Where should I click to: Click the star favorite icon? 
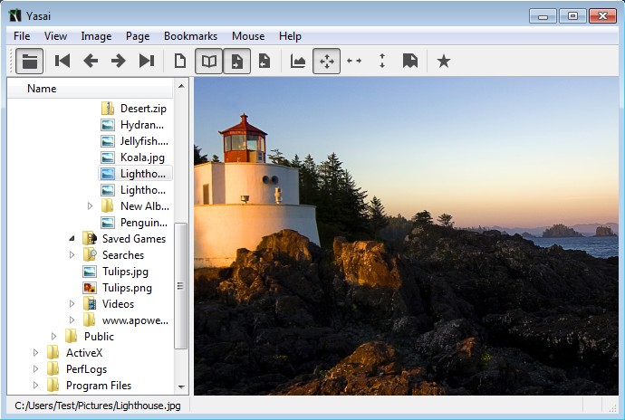(443, 61)
